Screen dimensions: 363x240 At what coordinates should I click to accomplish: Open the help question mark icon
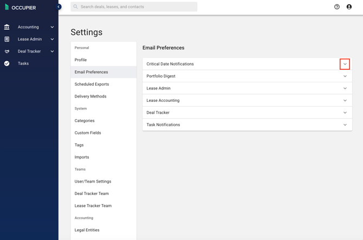(337, 7)
